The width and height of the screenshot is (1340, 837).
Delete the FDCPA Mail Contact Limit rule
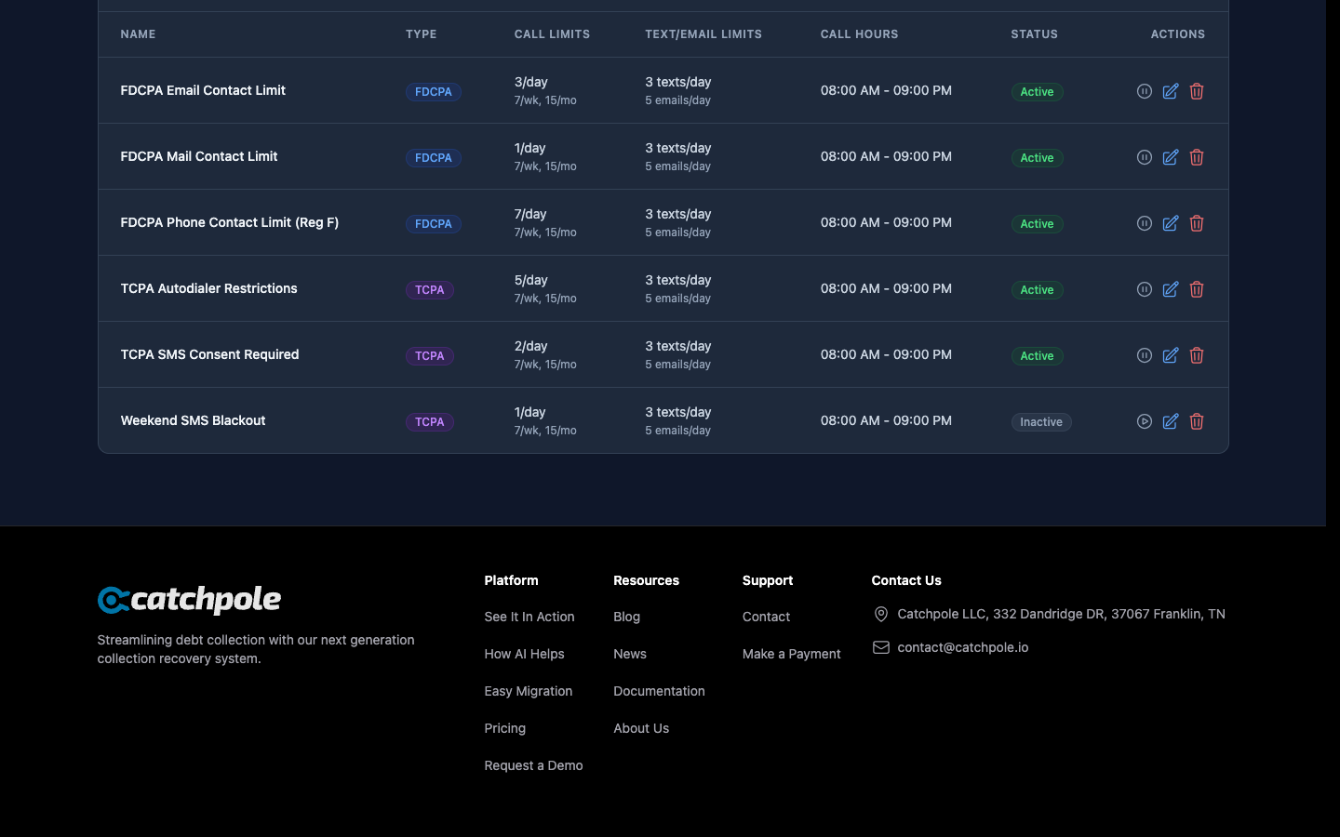coord(1197,157)
